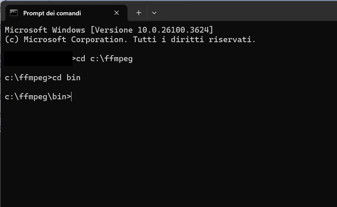
Task: Select the Prompt dei comandi tab title
Action: (x=52, y=13)
